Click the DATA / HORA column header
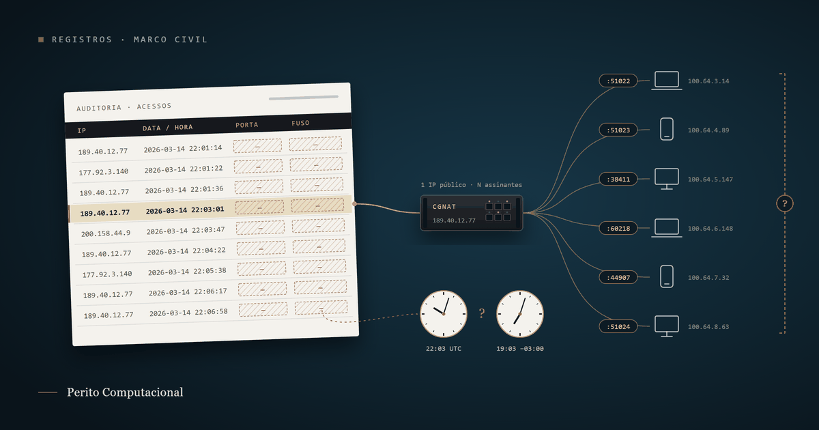The image size is (819, 430). click(168, 127)
